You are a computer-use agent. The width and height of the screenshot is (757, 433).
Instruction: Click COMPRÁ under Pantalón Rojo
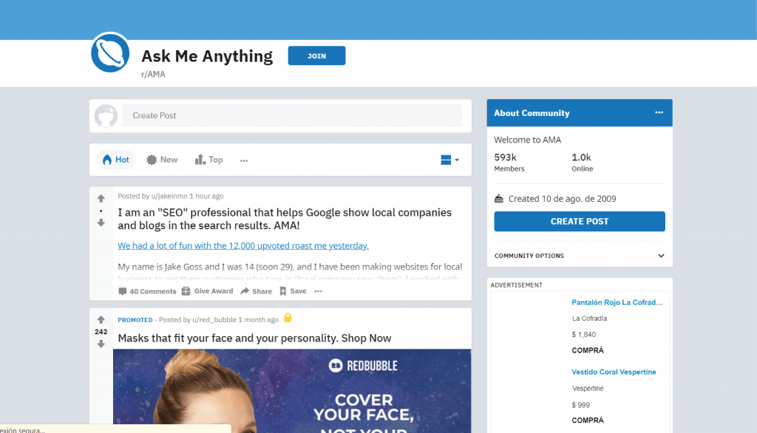tap(588, 350)
